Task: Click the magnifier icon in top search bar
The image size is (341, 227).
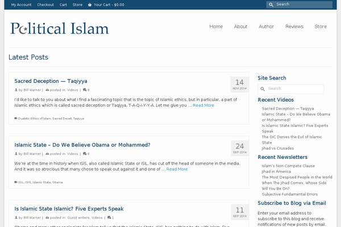Action: coord(272,5)
